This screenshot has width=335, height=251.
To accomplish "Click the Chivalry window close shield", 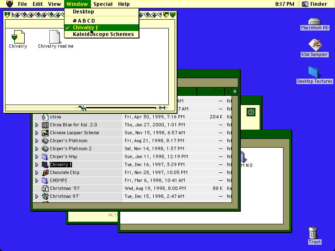I will tap(7, 15).
